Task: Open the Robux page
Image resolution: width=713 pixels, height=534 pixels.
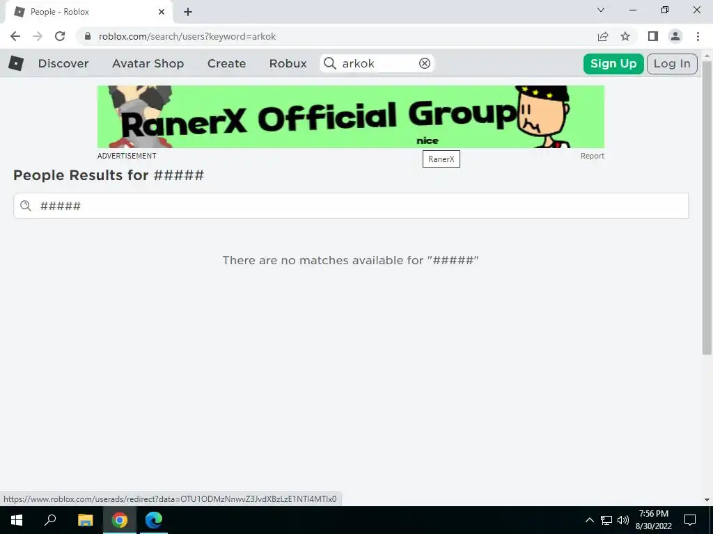Action: 288,63
